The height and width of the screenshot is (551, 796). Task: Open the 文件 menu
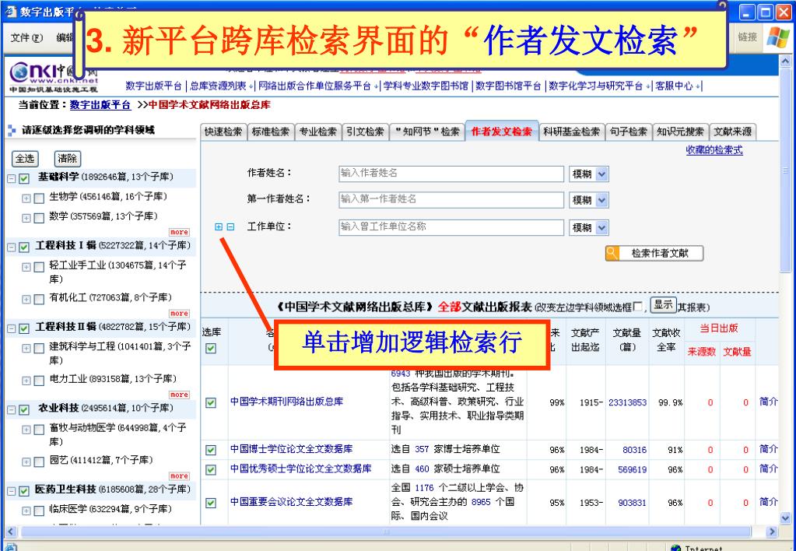pyautogui.click(x=27, y=37)
